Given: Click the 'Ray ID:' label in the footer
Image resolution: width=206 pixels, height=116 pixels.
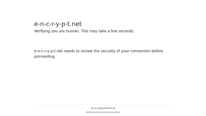Looking at the screenshot, I should click(94, 108).
